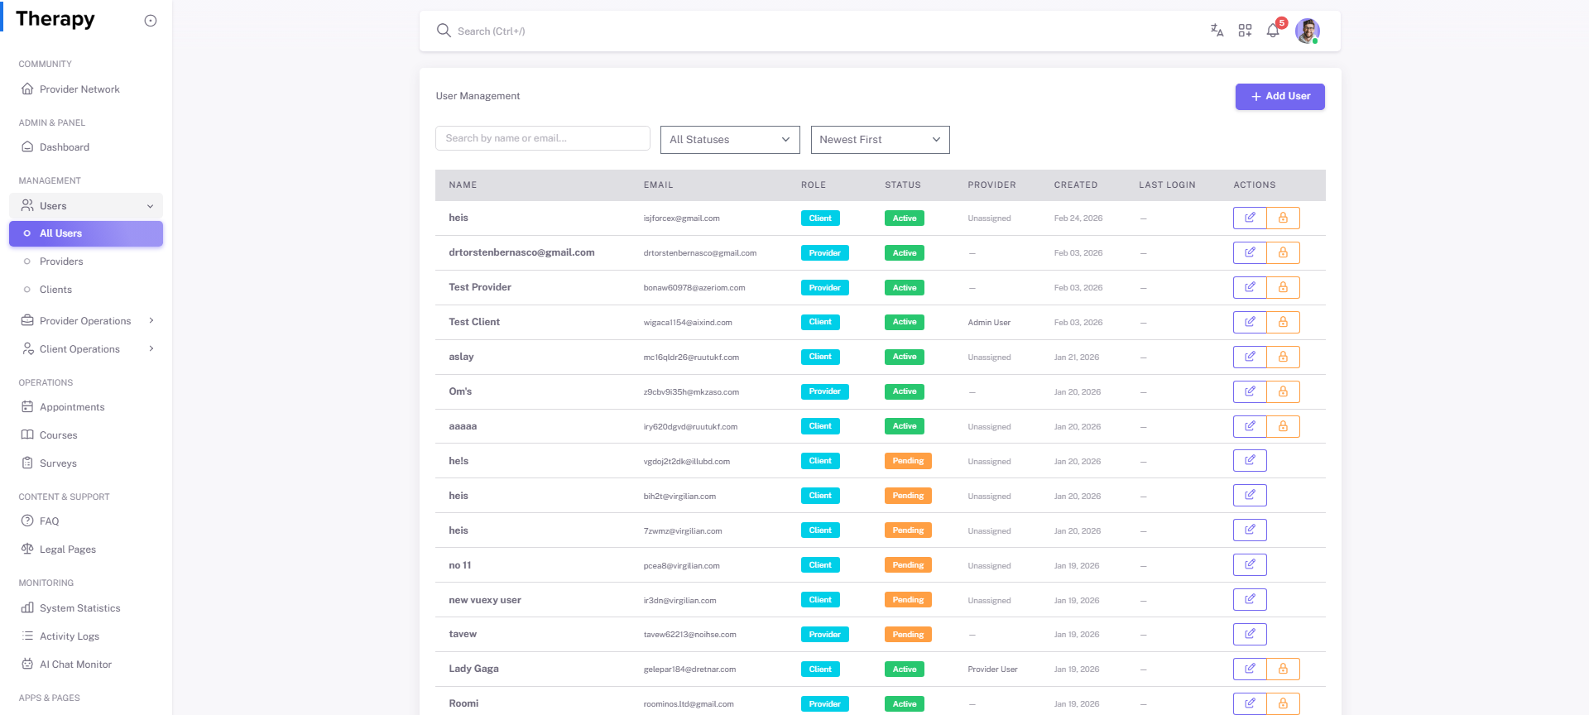Edit the tavew user
Viewport: 1589px width, 715px height.
click(x=1250, y=634)
